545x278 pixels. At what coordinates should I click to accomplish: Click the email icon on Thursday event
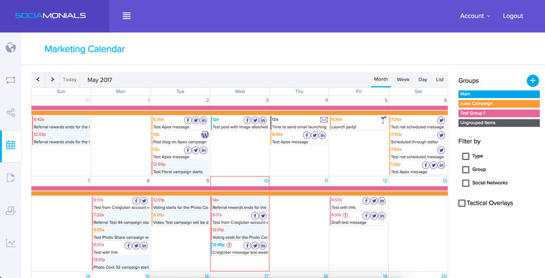pos(324,120)
